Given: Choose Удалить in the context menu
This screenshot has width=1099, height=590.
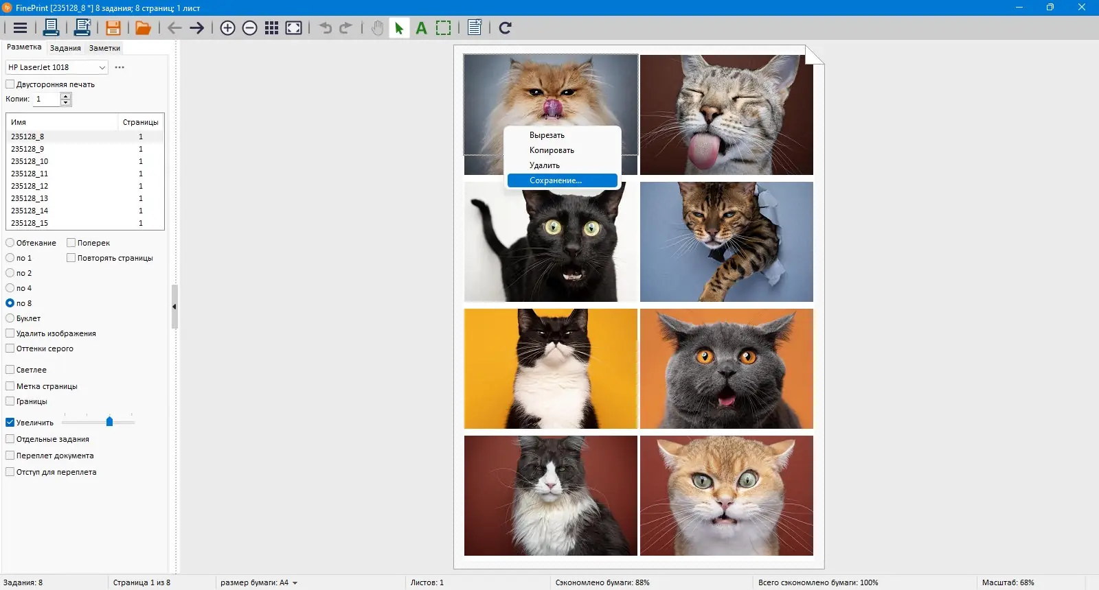Looking at the screenshot, I should [563, 165].
